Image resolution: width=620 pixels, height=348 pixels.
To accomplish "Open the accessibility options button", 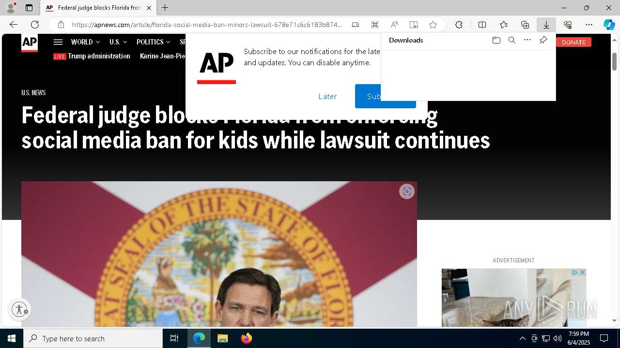I will click(x=19, y=309).
